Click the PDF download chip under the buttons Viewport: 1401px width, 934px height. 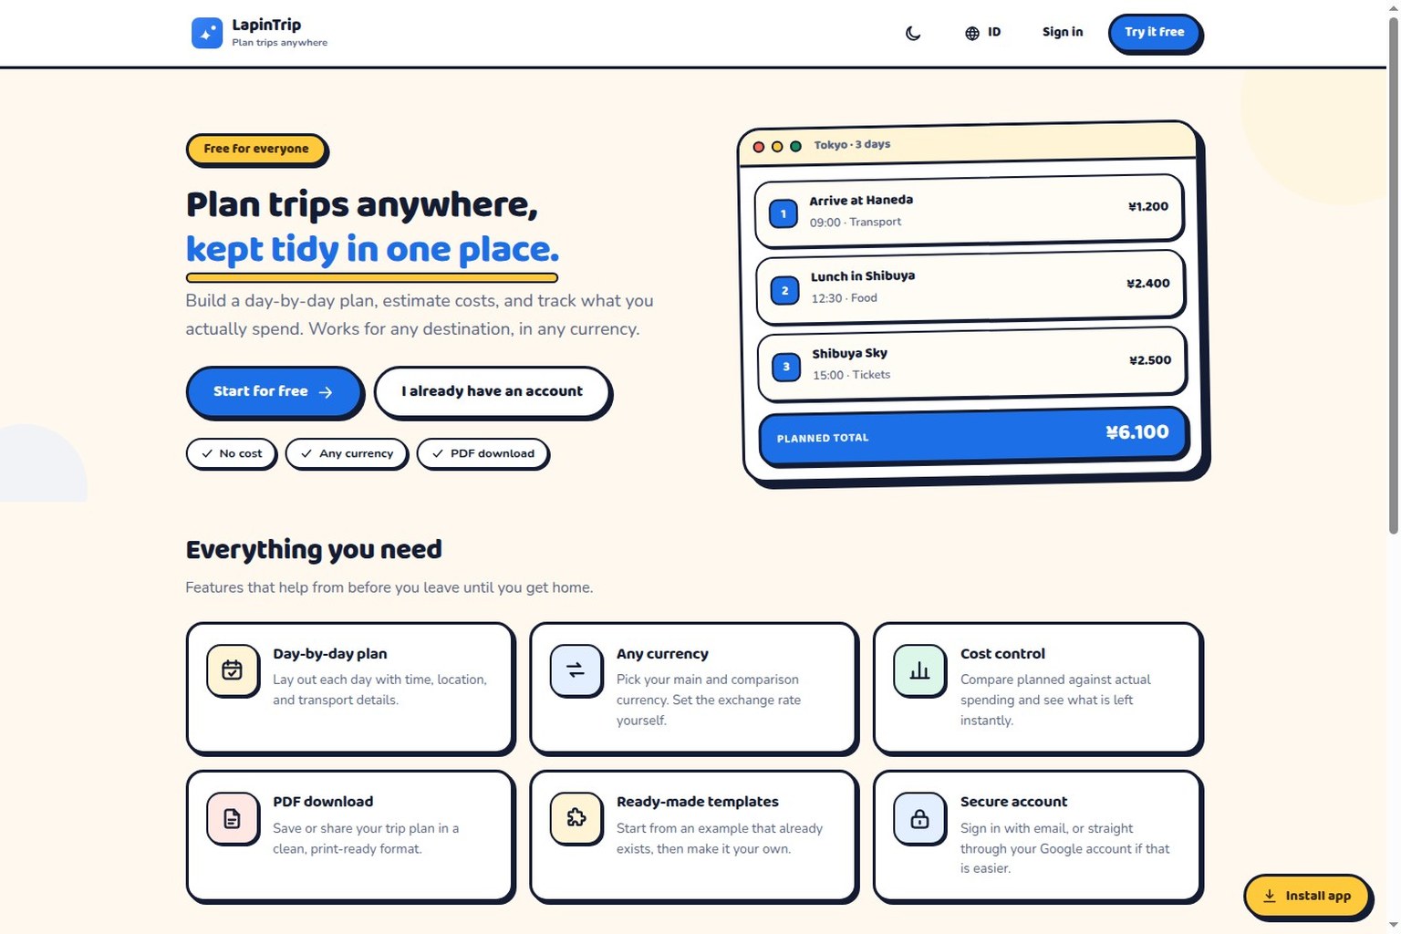(483, 453)
